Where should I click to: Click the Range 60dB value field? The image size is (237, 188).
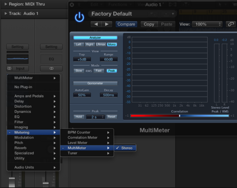[108, 59]
